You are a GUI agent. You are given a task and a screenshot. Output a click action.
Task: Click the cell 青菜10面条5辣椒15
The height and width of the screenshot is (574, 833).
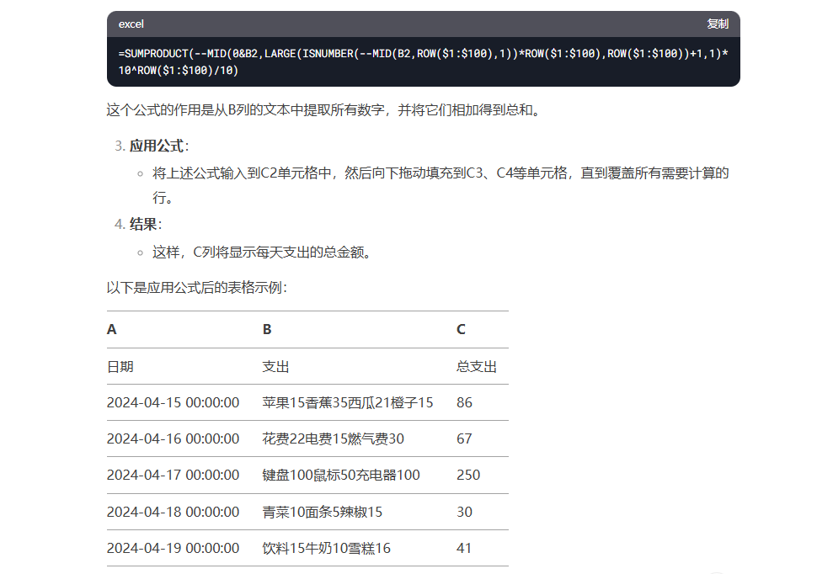pos(323,512)
